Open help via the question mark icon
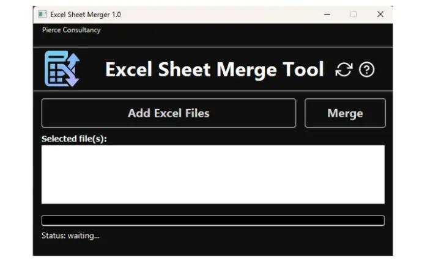422x260 pixels. tap(366, 70)
